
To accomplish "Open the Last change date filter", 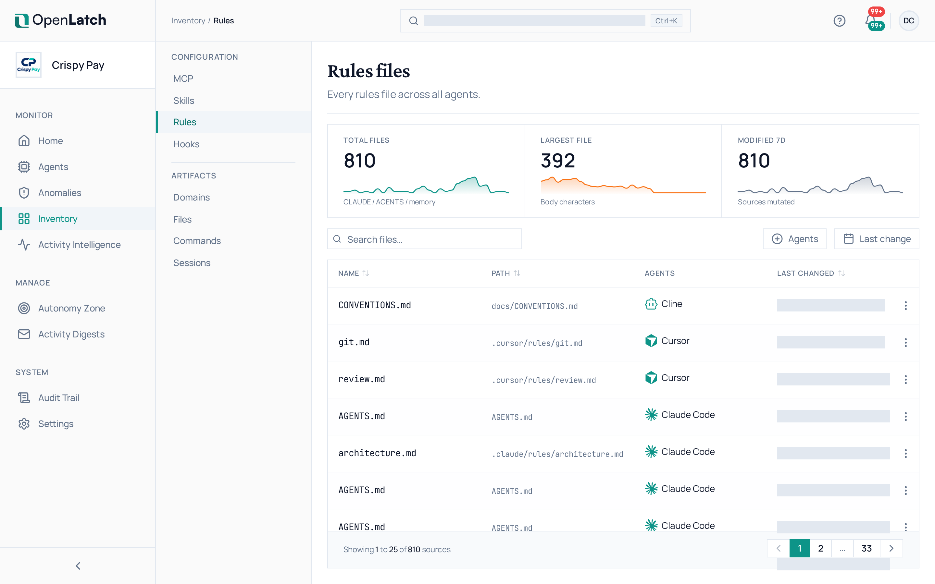I will [876, 239].
